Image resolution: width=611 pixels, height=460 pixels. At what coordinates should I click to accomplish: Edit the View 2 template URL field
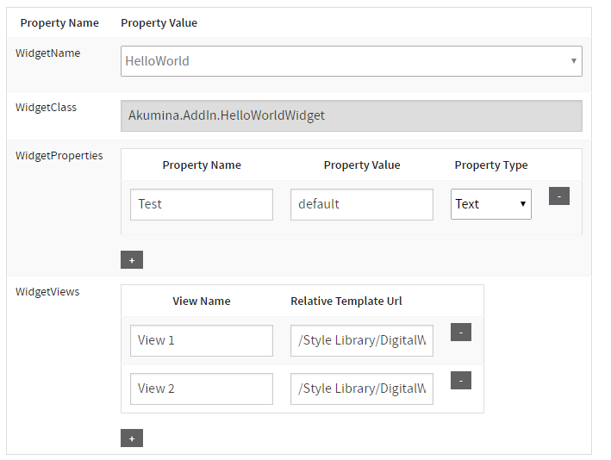361,389
